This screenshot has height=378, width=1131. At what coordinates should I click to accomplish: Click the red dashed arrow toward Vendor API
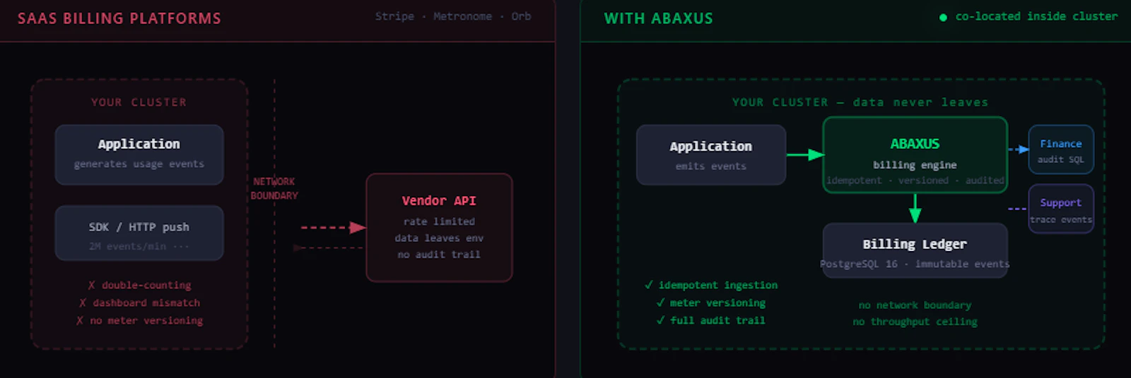(x=333, y=227)
